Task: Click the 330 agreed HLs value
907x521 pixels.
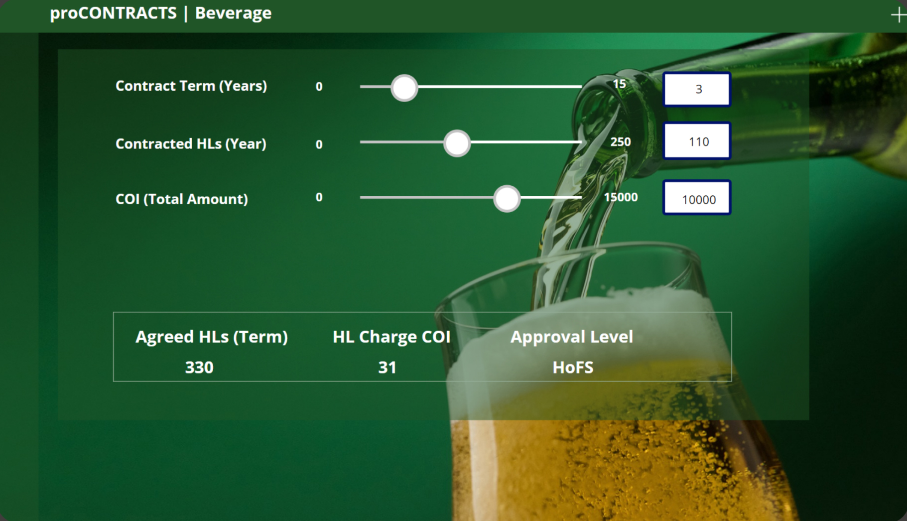Action: tap(199, 368)
